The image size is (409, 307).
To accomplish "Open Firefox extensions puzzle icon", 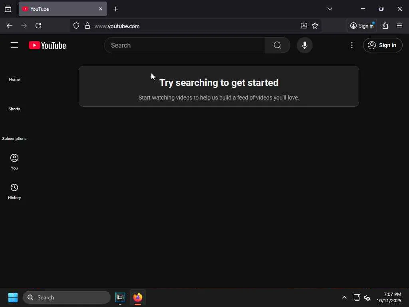I will pos(385,26).
